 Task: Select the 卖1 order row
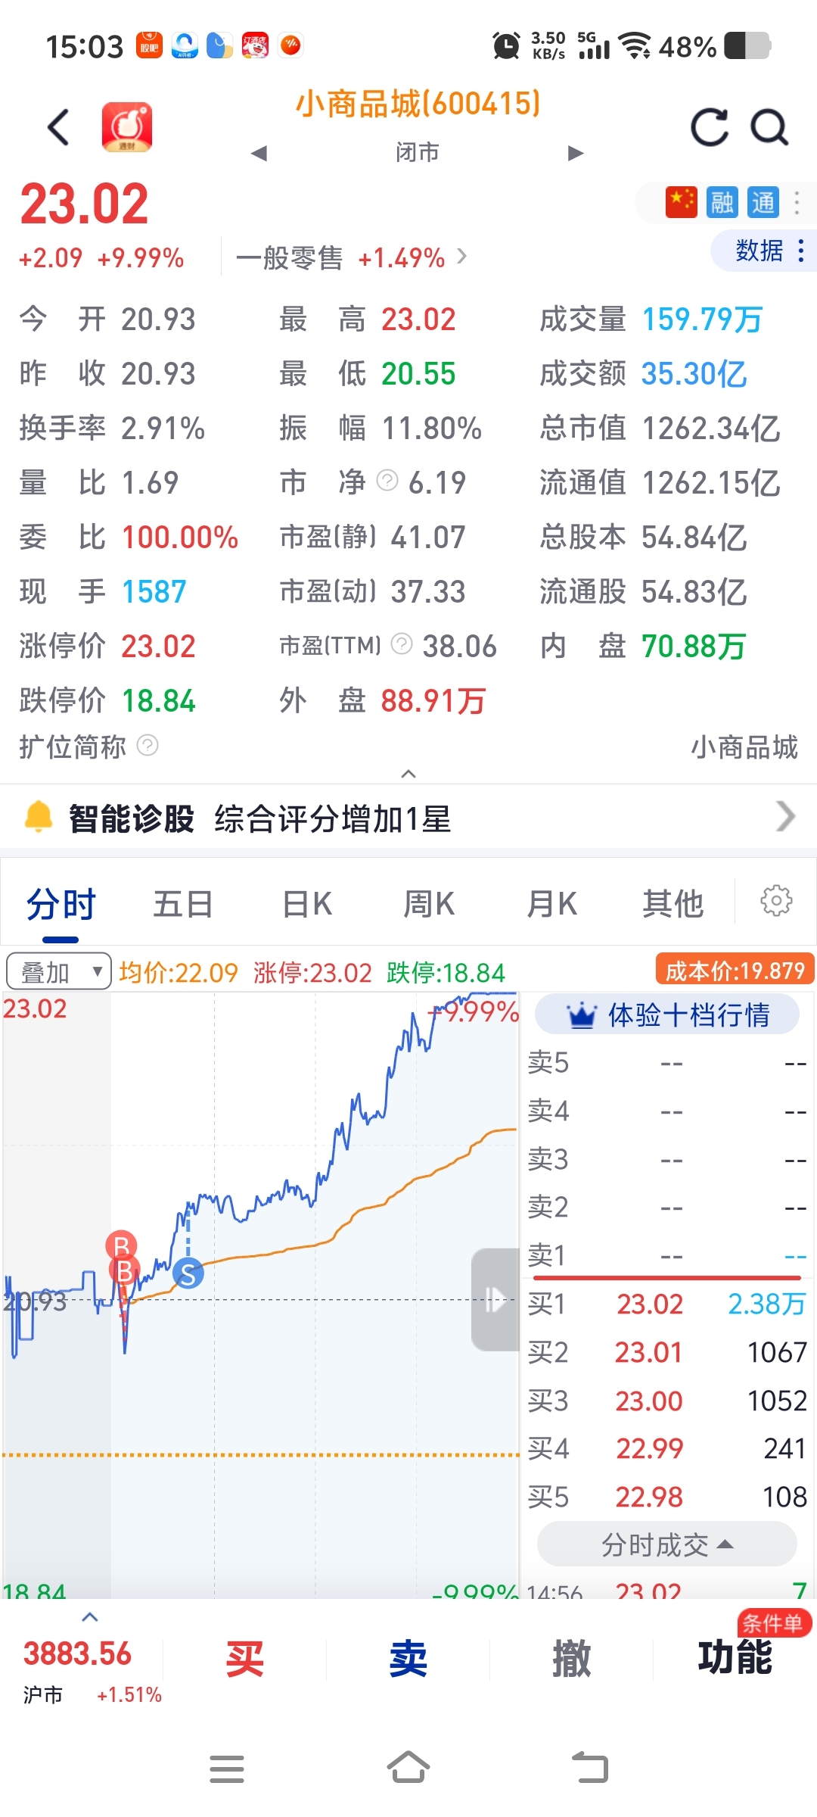click(x=667, y=1255)
